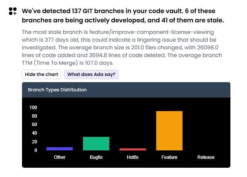The height and width of the screenshot is (177, 247).
Task: Click the red Hotfix bar
Action: (133, 149)
